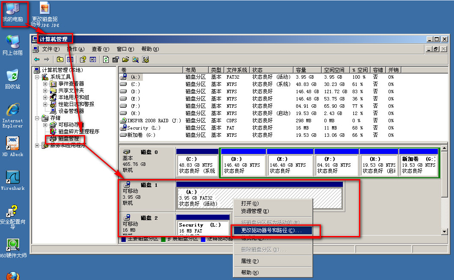Click the Back arrow toolbar button

[37, 59]
